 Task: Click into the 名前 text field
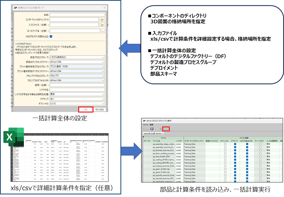[77, 14]
